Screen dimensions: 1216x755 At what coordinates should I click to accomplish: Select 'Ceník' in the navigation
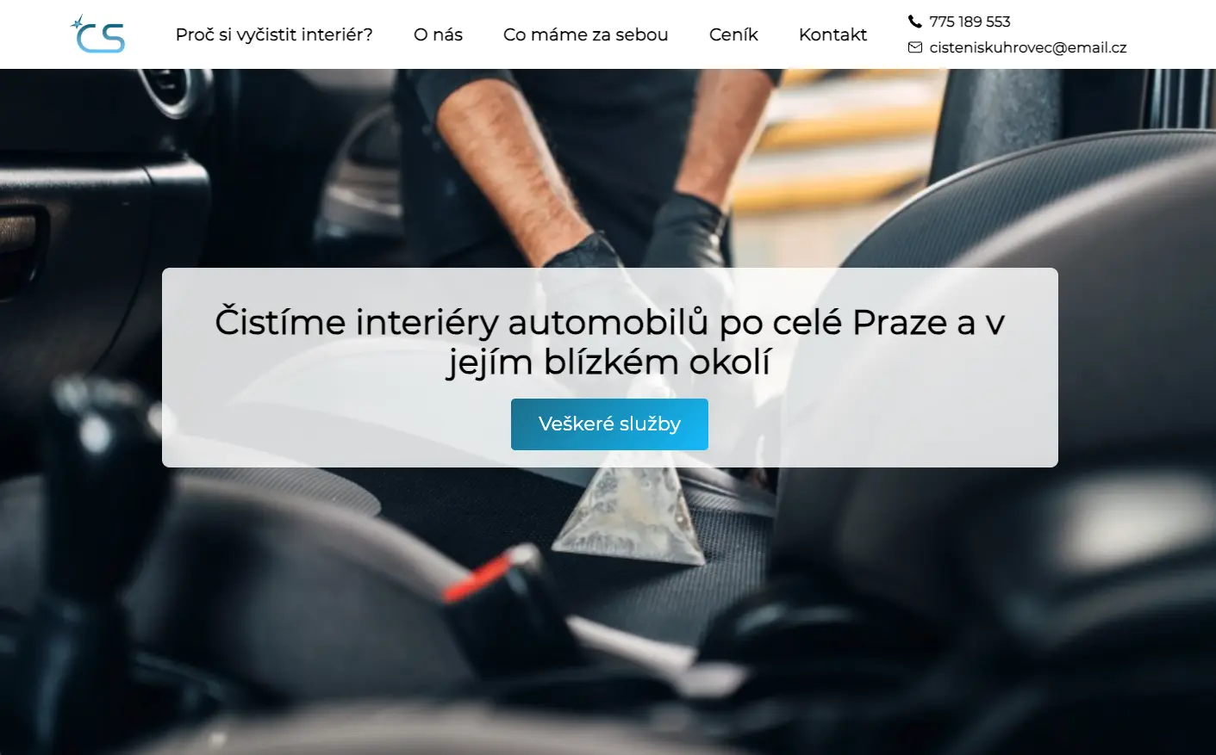click(x=733, y=34)
